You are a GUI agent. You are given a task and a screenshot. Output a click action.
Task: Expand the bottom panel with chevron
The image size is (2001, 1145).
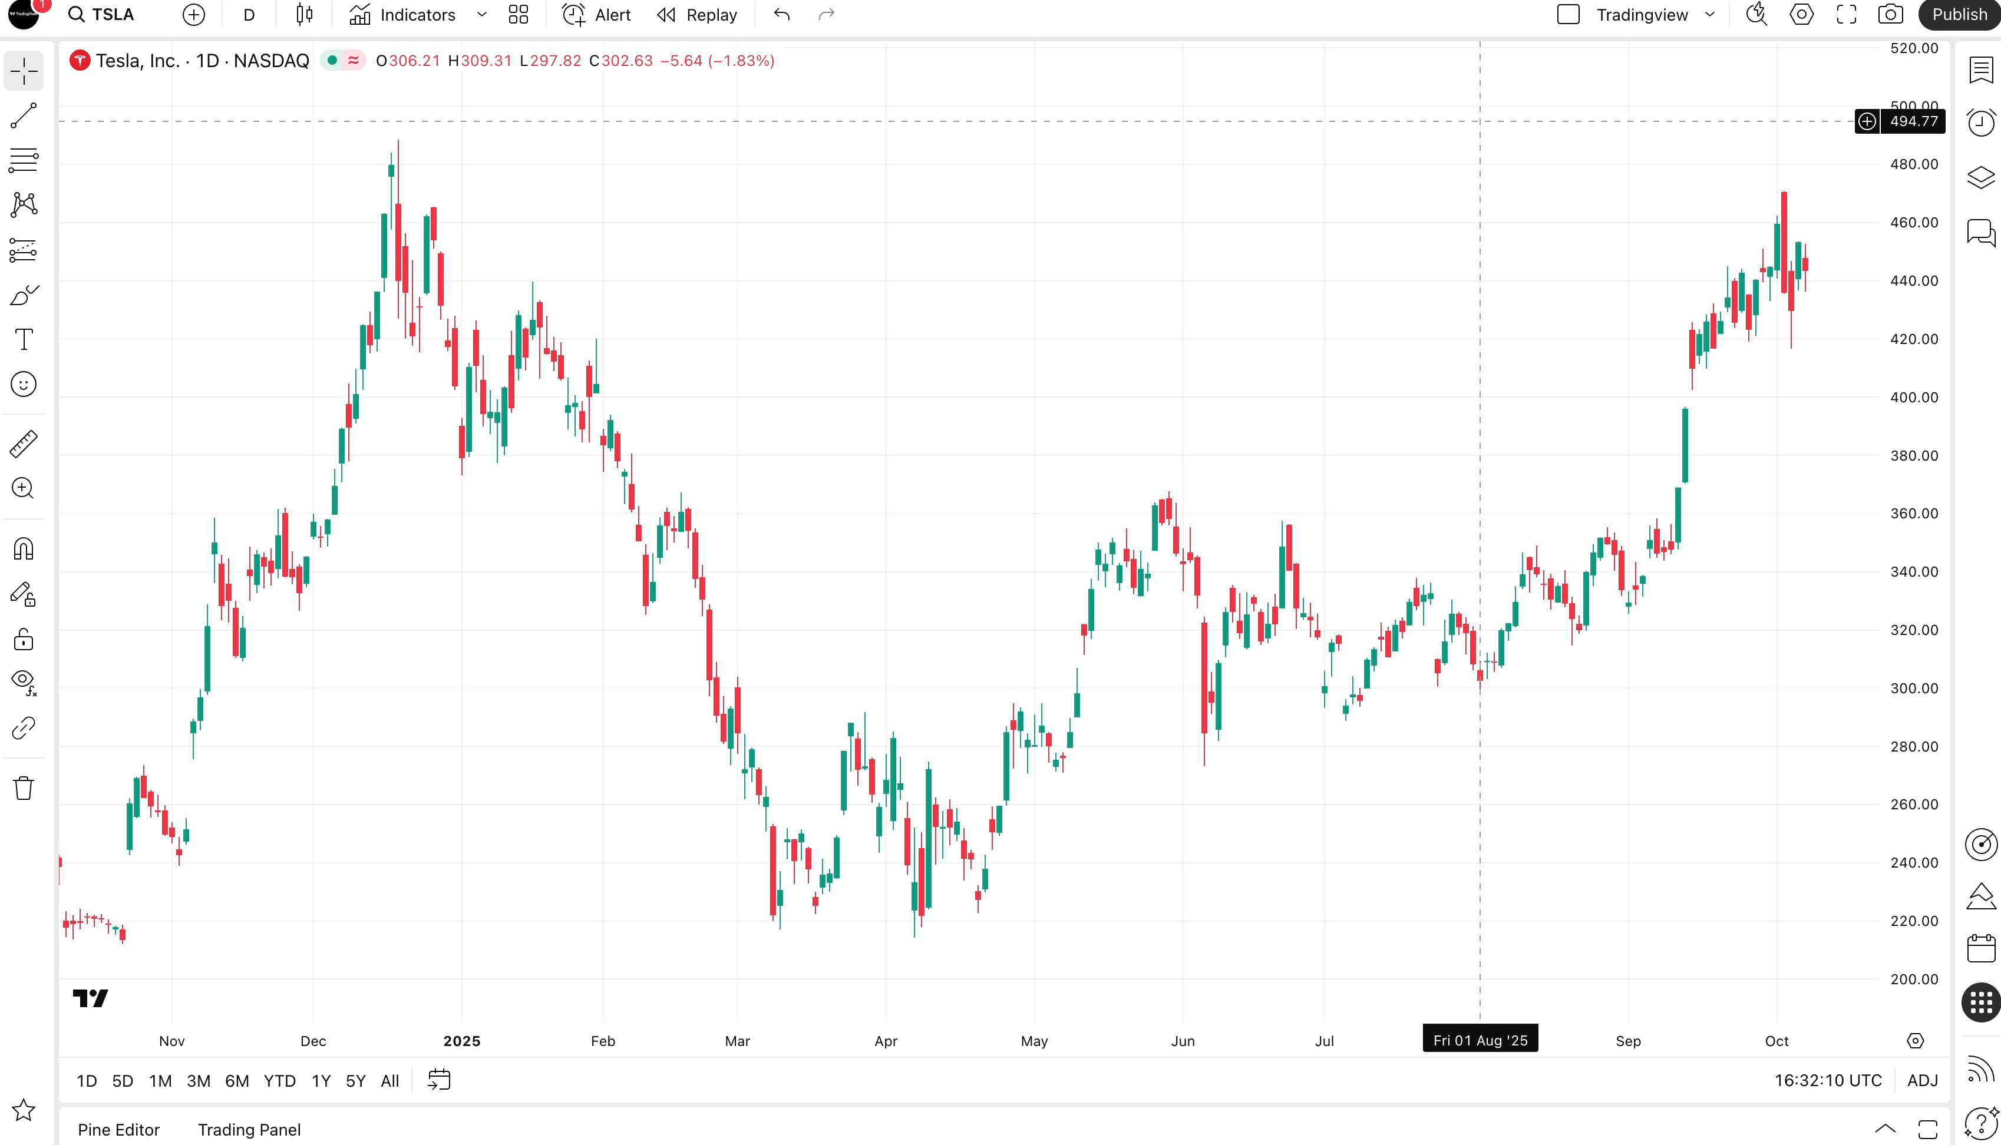tap(1886, 1129)
